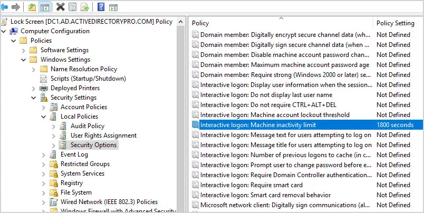Click the Scripts (Startup/Shutdown) icon
Image resolution: width=424 pixels, height=213 pixels.
coord(44,79)
